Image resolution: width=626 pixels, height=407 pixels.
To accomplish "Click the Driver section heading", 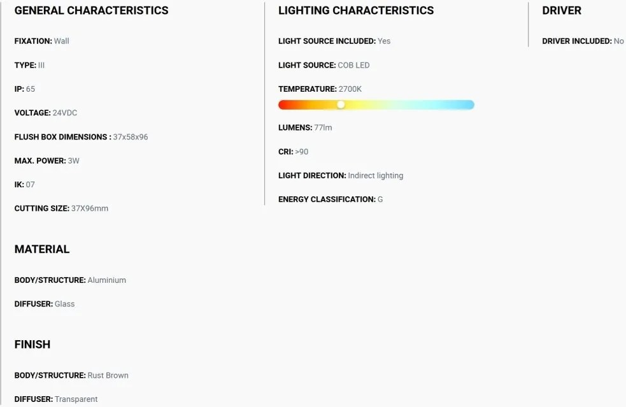I will [562, 10].
